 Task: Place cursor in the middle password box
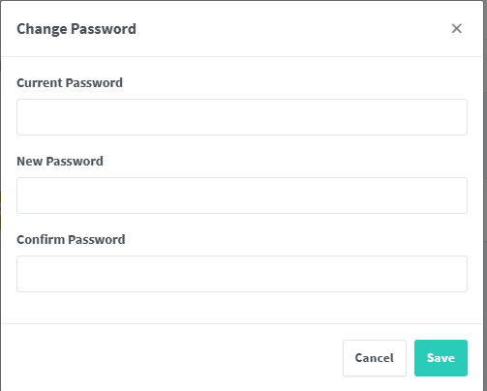tap(242, 195)
